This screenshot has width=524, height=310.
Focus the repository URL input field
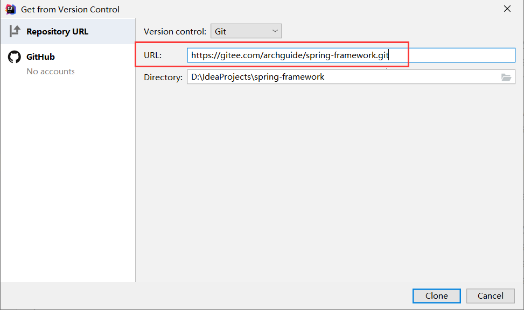click(351, 55)
